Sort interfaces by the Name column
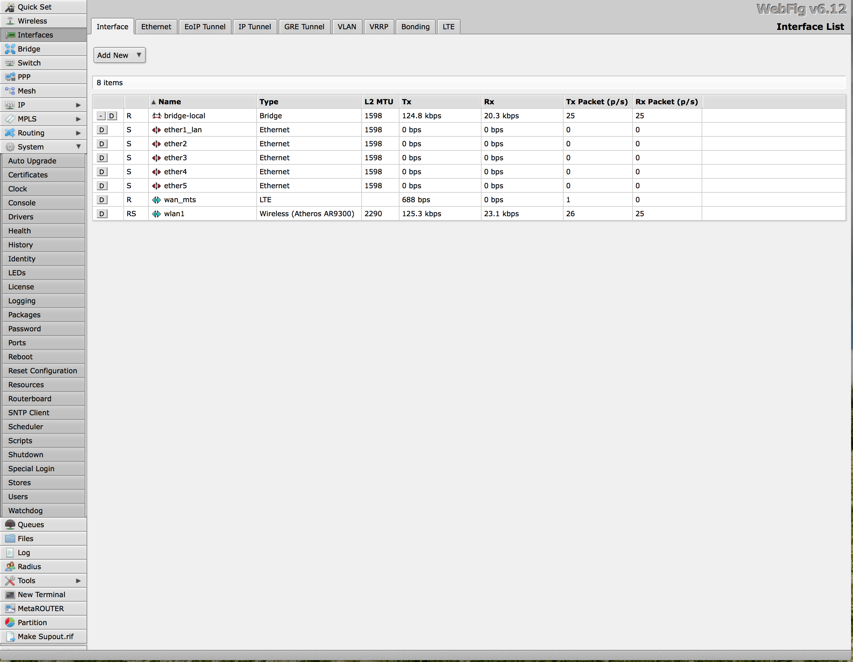 (169, 101)
